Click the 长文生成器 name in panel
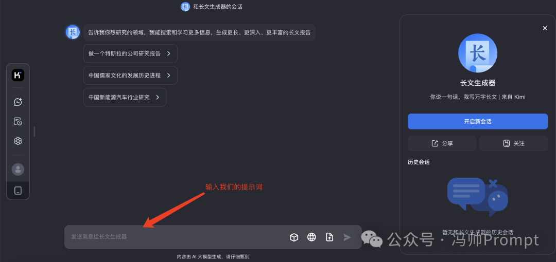Viewport: 556px width, 262px height. click(478, 83)
